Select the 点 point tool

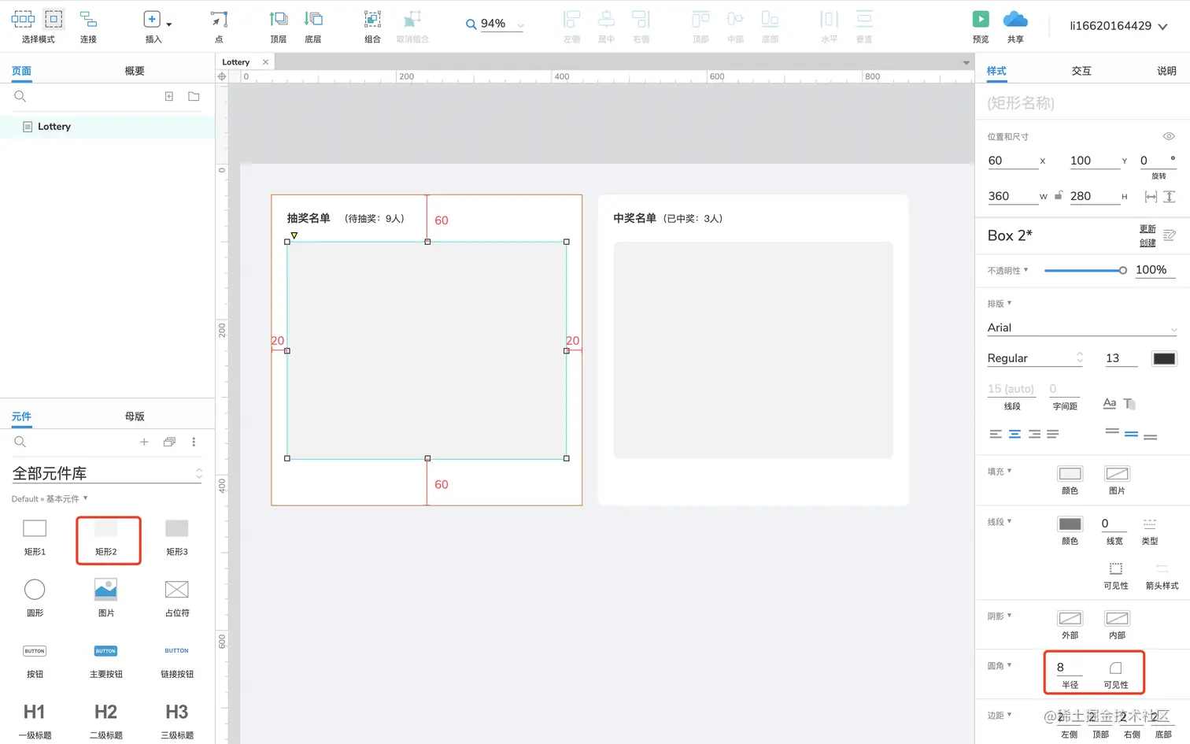click(219, 26)
